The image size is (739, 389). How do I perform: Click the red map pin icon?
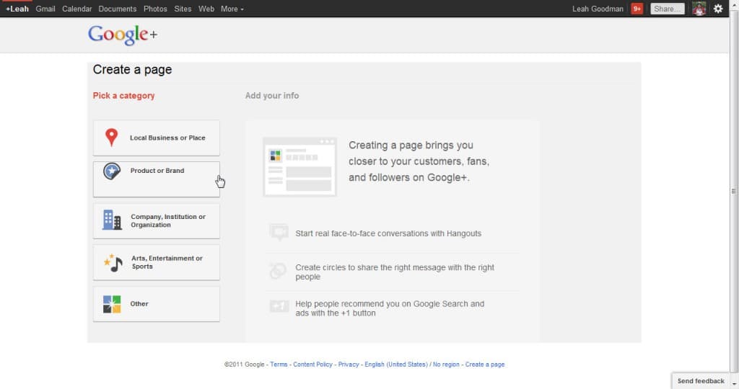click(x=111, y=138)
